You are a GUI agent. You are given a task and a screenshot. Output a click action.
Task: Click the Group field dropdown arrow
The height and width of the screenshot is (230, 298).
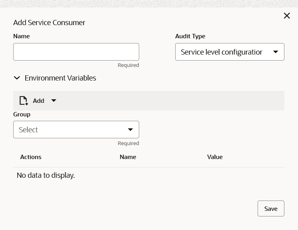[x=130, y=130]
